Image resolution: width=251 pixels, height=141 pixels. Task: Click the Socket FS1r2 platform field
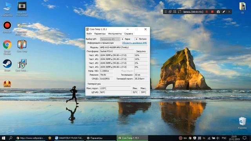point(116,51)
